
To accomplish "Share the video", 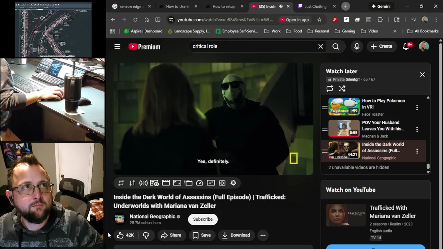I will tap(171, 235).
